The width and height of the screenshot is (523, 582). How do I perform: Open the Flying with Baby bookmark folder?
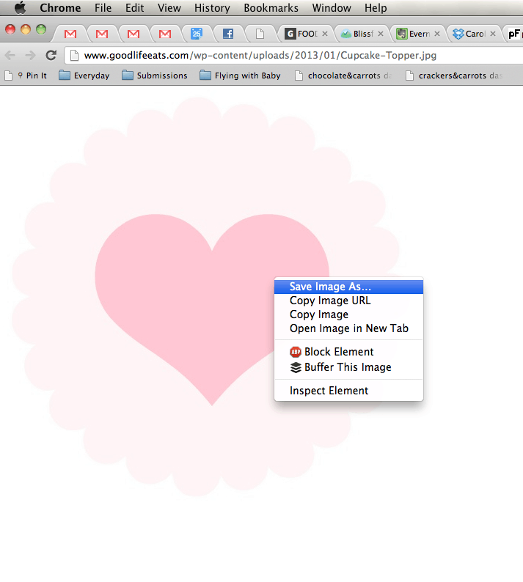[240, 75]
